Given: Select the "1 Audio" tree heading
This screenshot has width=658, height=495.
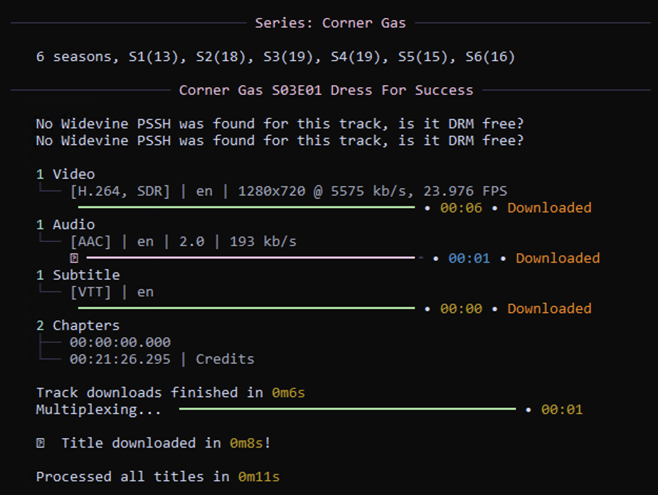Looking at the screenshot, I should (x=65, y=224).
